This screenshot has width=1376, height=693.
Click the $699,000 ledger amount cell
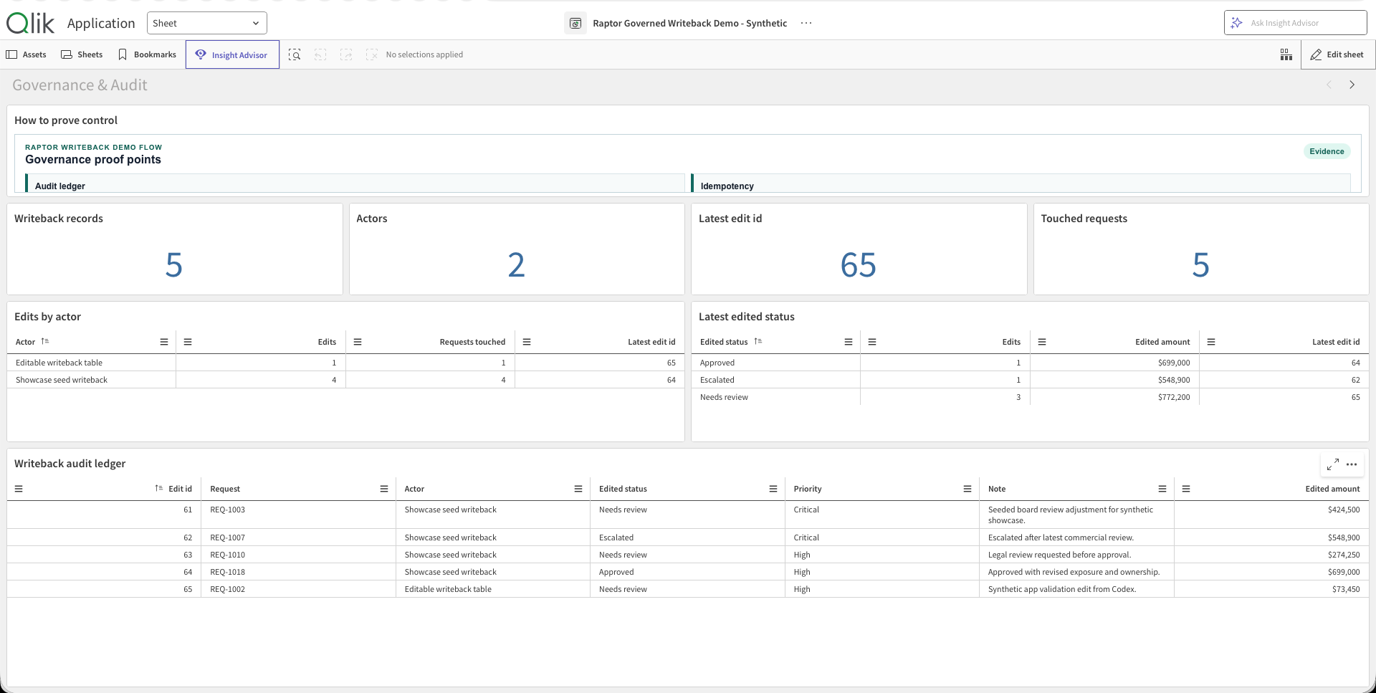1271,572
